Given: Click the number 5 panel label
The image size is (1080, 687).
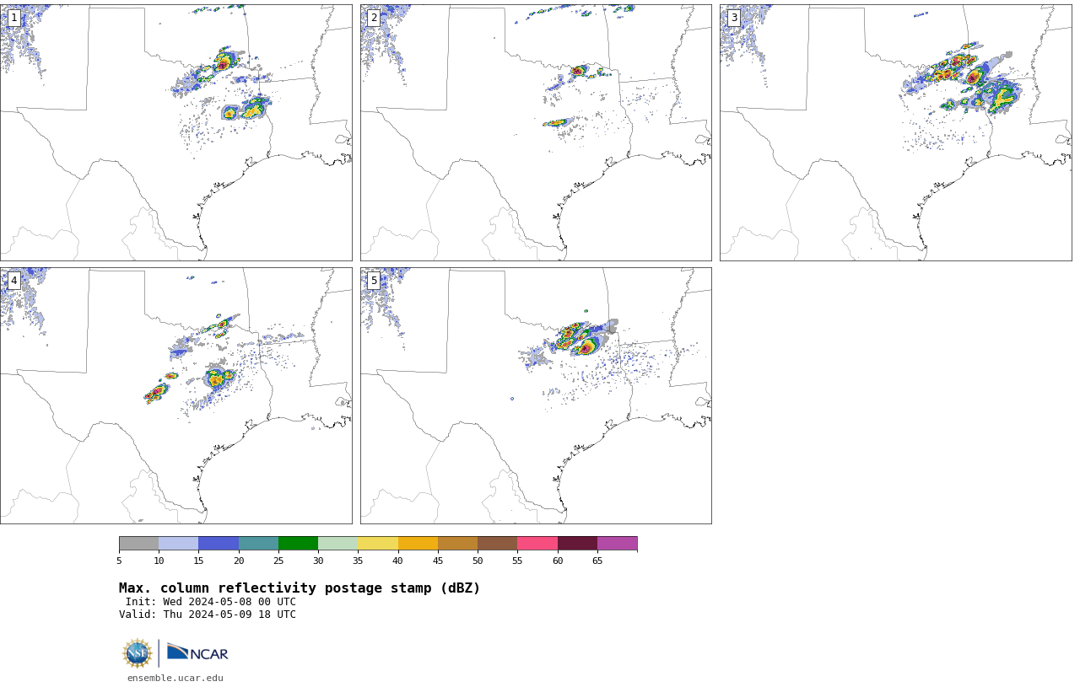Looking at the screenshot, I should point(374,281).
